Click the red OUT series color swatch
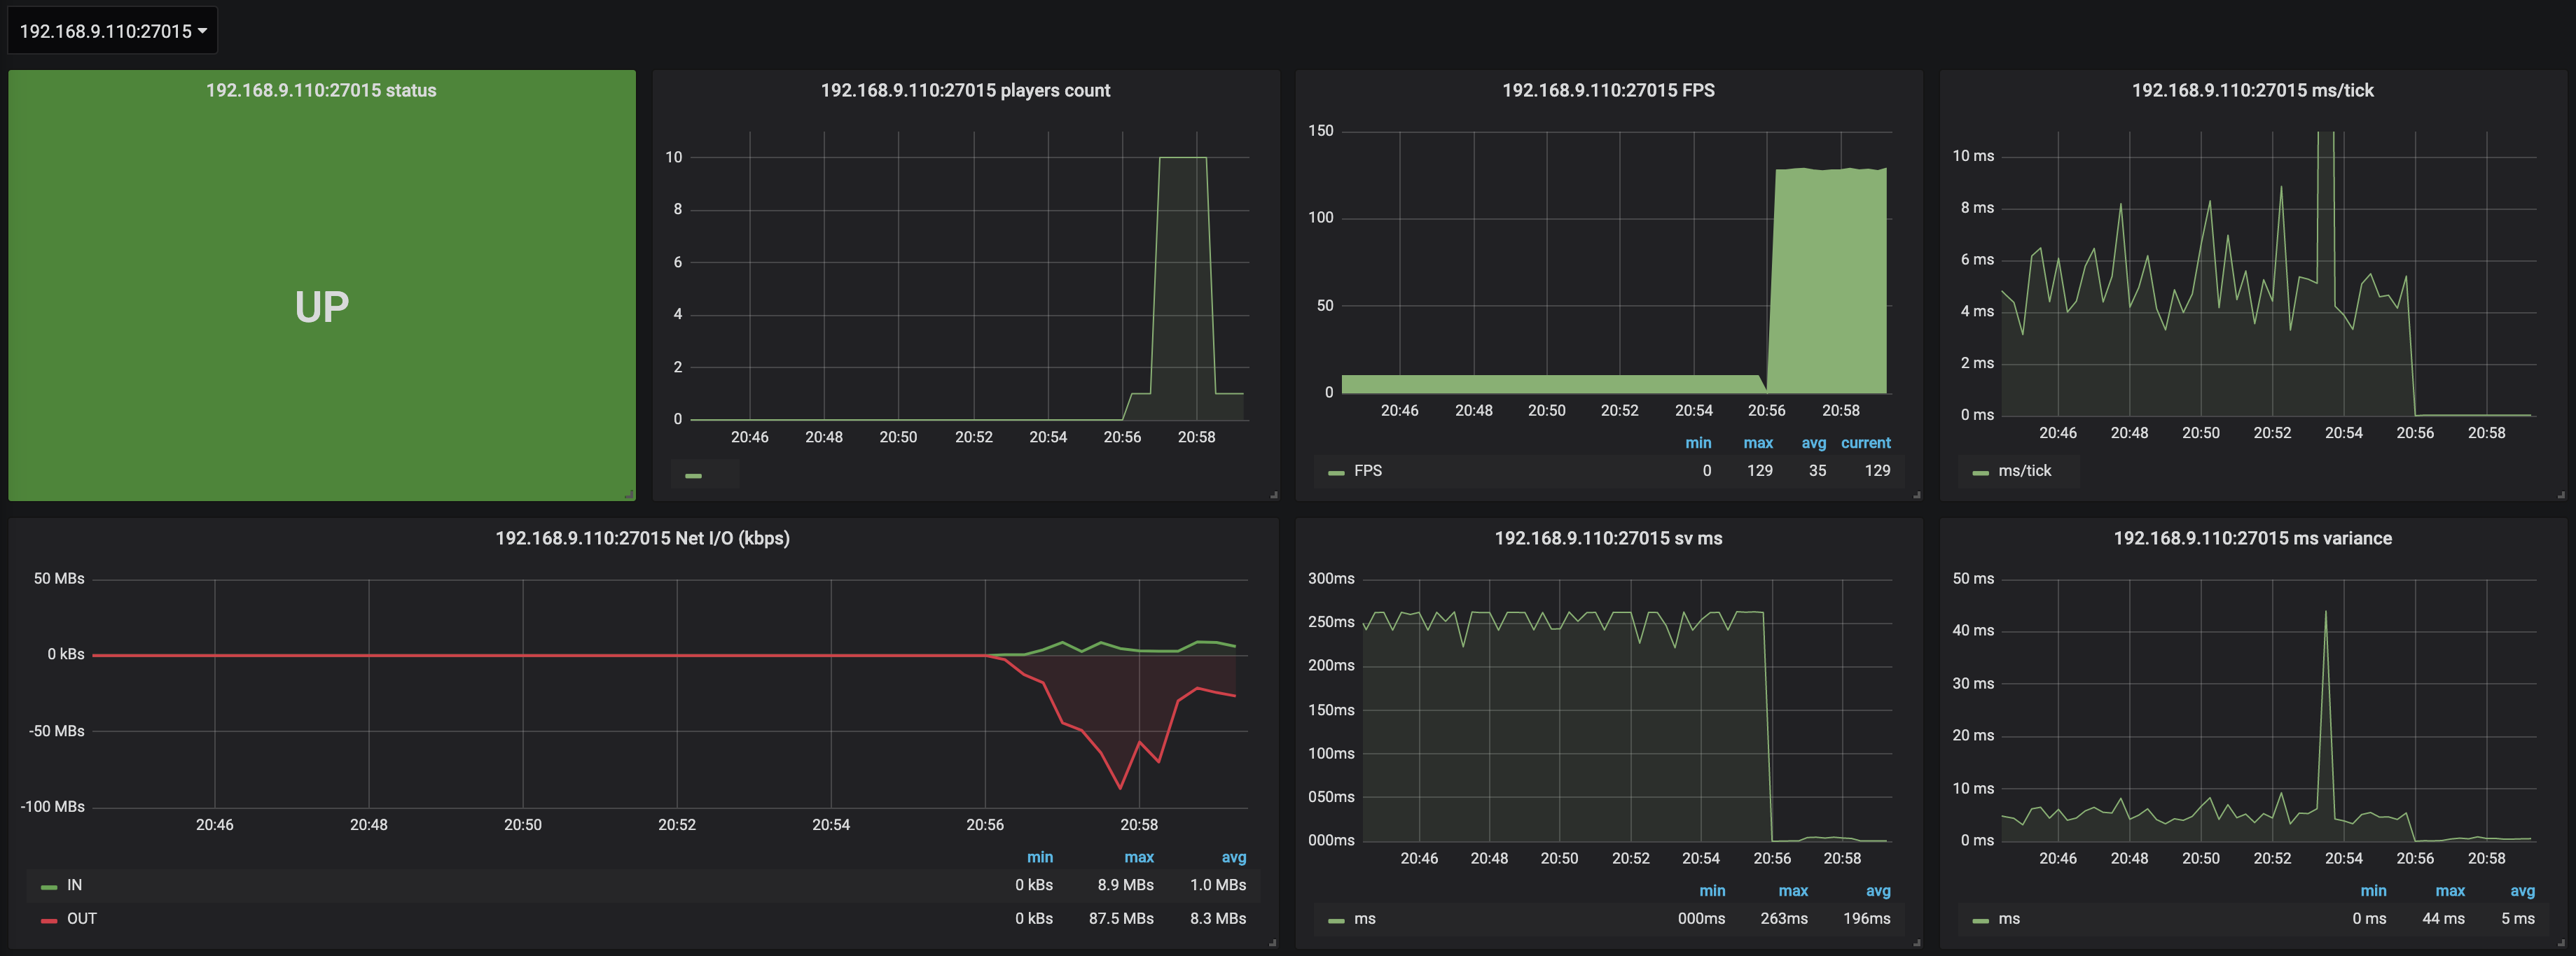This screenshot has height=956, width=2576. [48, 920]
